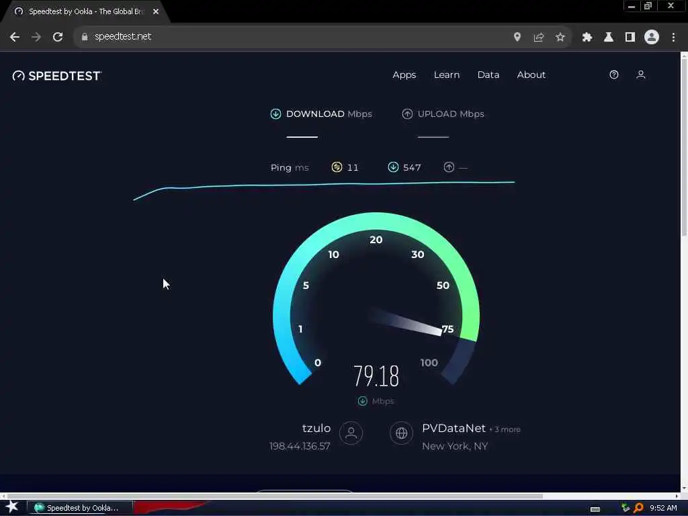Click the download icon next to Mbps unit
Image resolution: width=688 pixels, height=516 pixels.
coord(362,401)
